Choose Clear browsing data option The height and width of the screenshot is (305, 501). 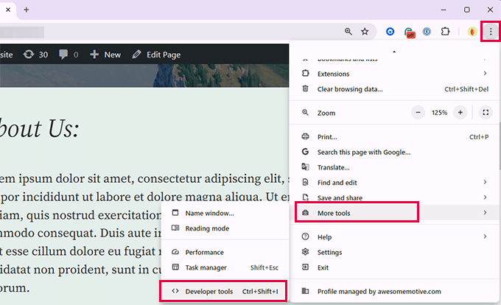pyautogui.click(x=350, y=89)
